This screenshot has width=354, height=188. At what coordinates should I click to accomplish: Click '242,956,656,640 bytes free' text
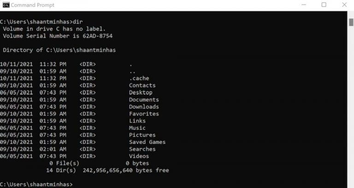pyautogui.click(x=126, y=170)
